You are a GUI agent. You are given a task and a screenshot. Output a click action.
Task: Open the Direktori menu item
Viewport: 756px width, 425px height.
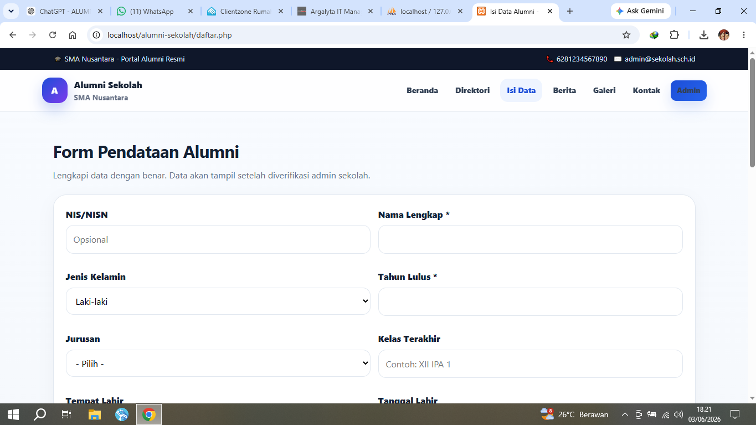click(472, 90)
